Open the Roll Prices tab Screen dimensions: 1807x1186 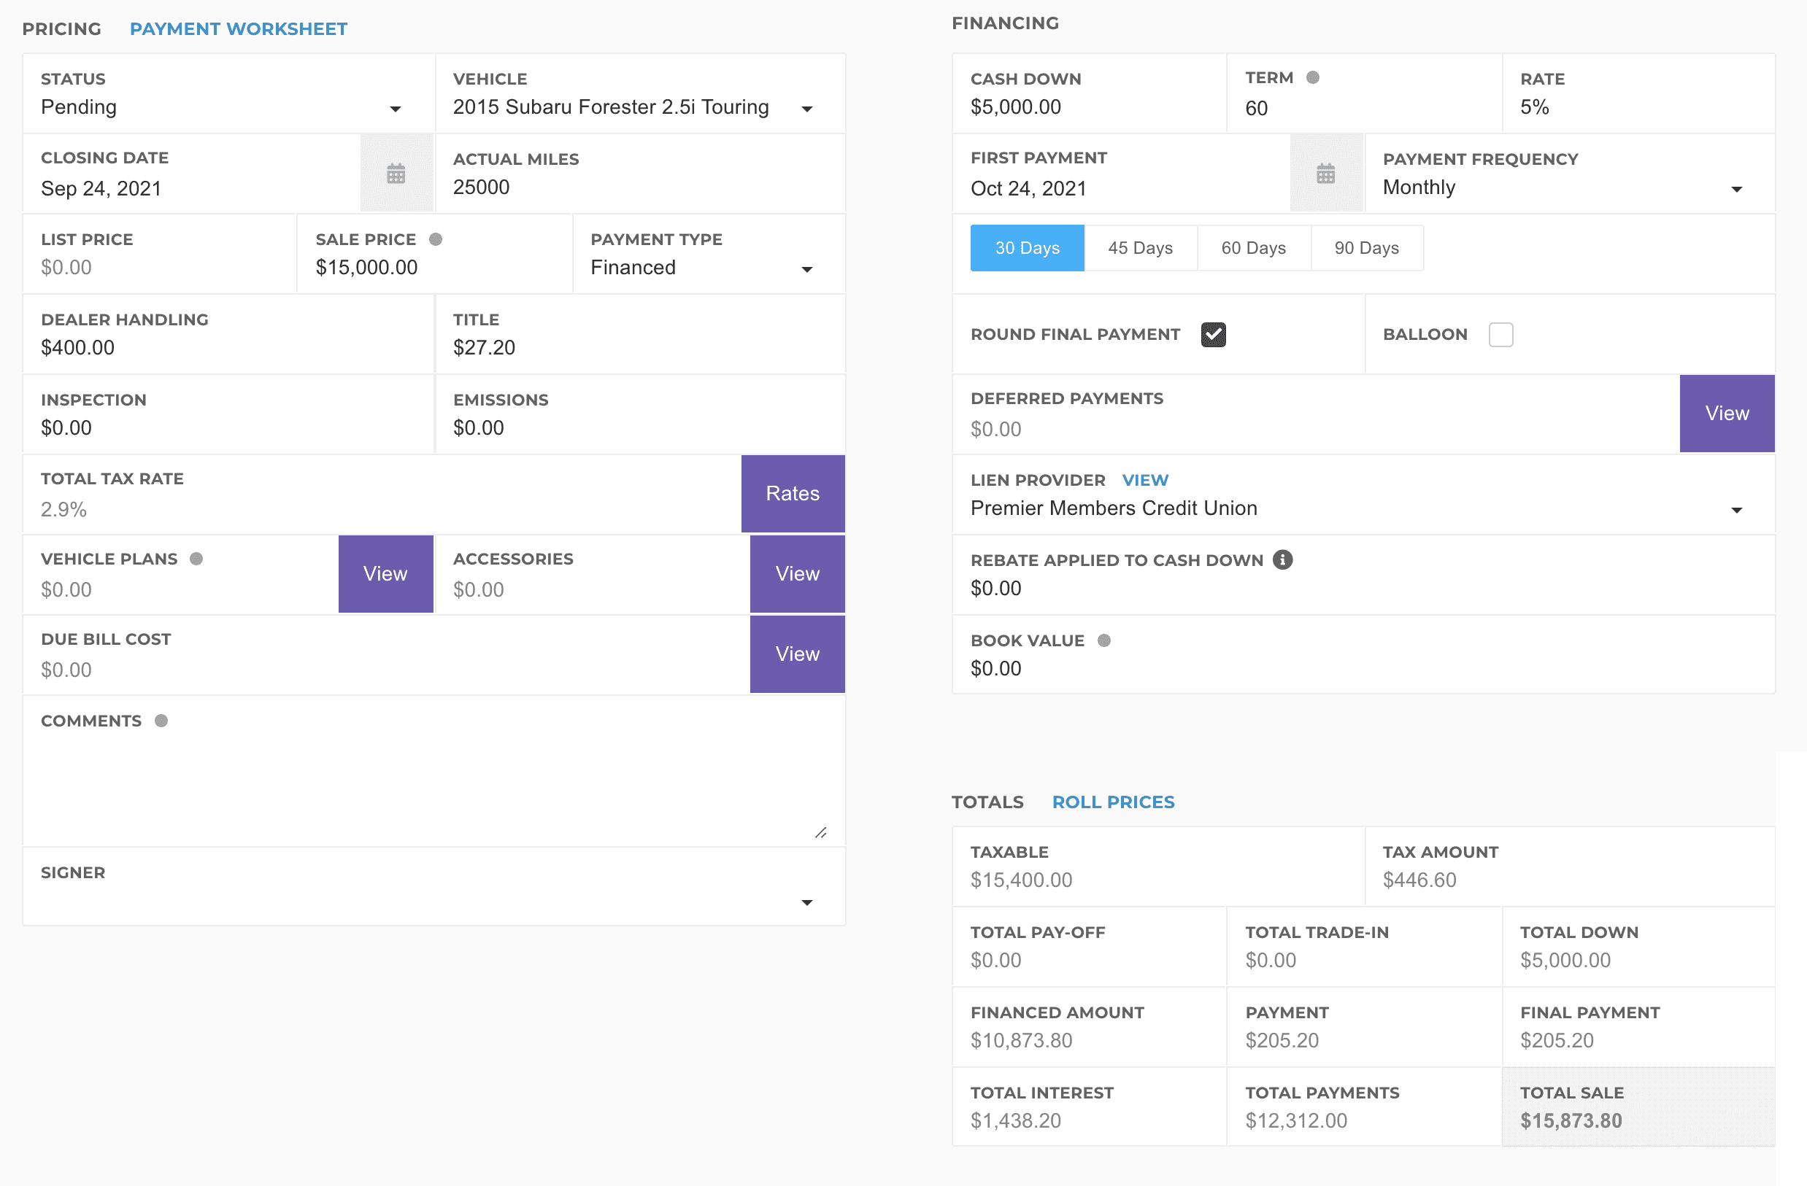point(1112,802)
